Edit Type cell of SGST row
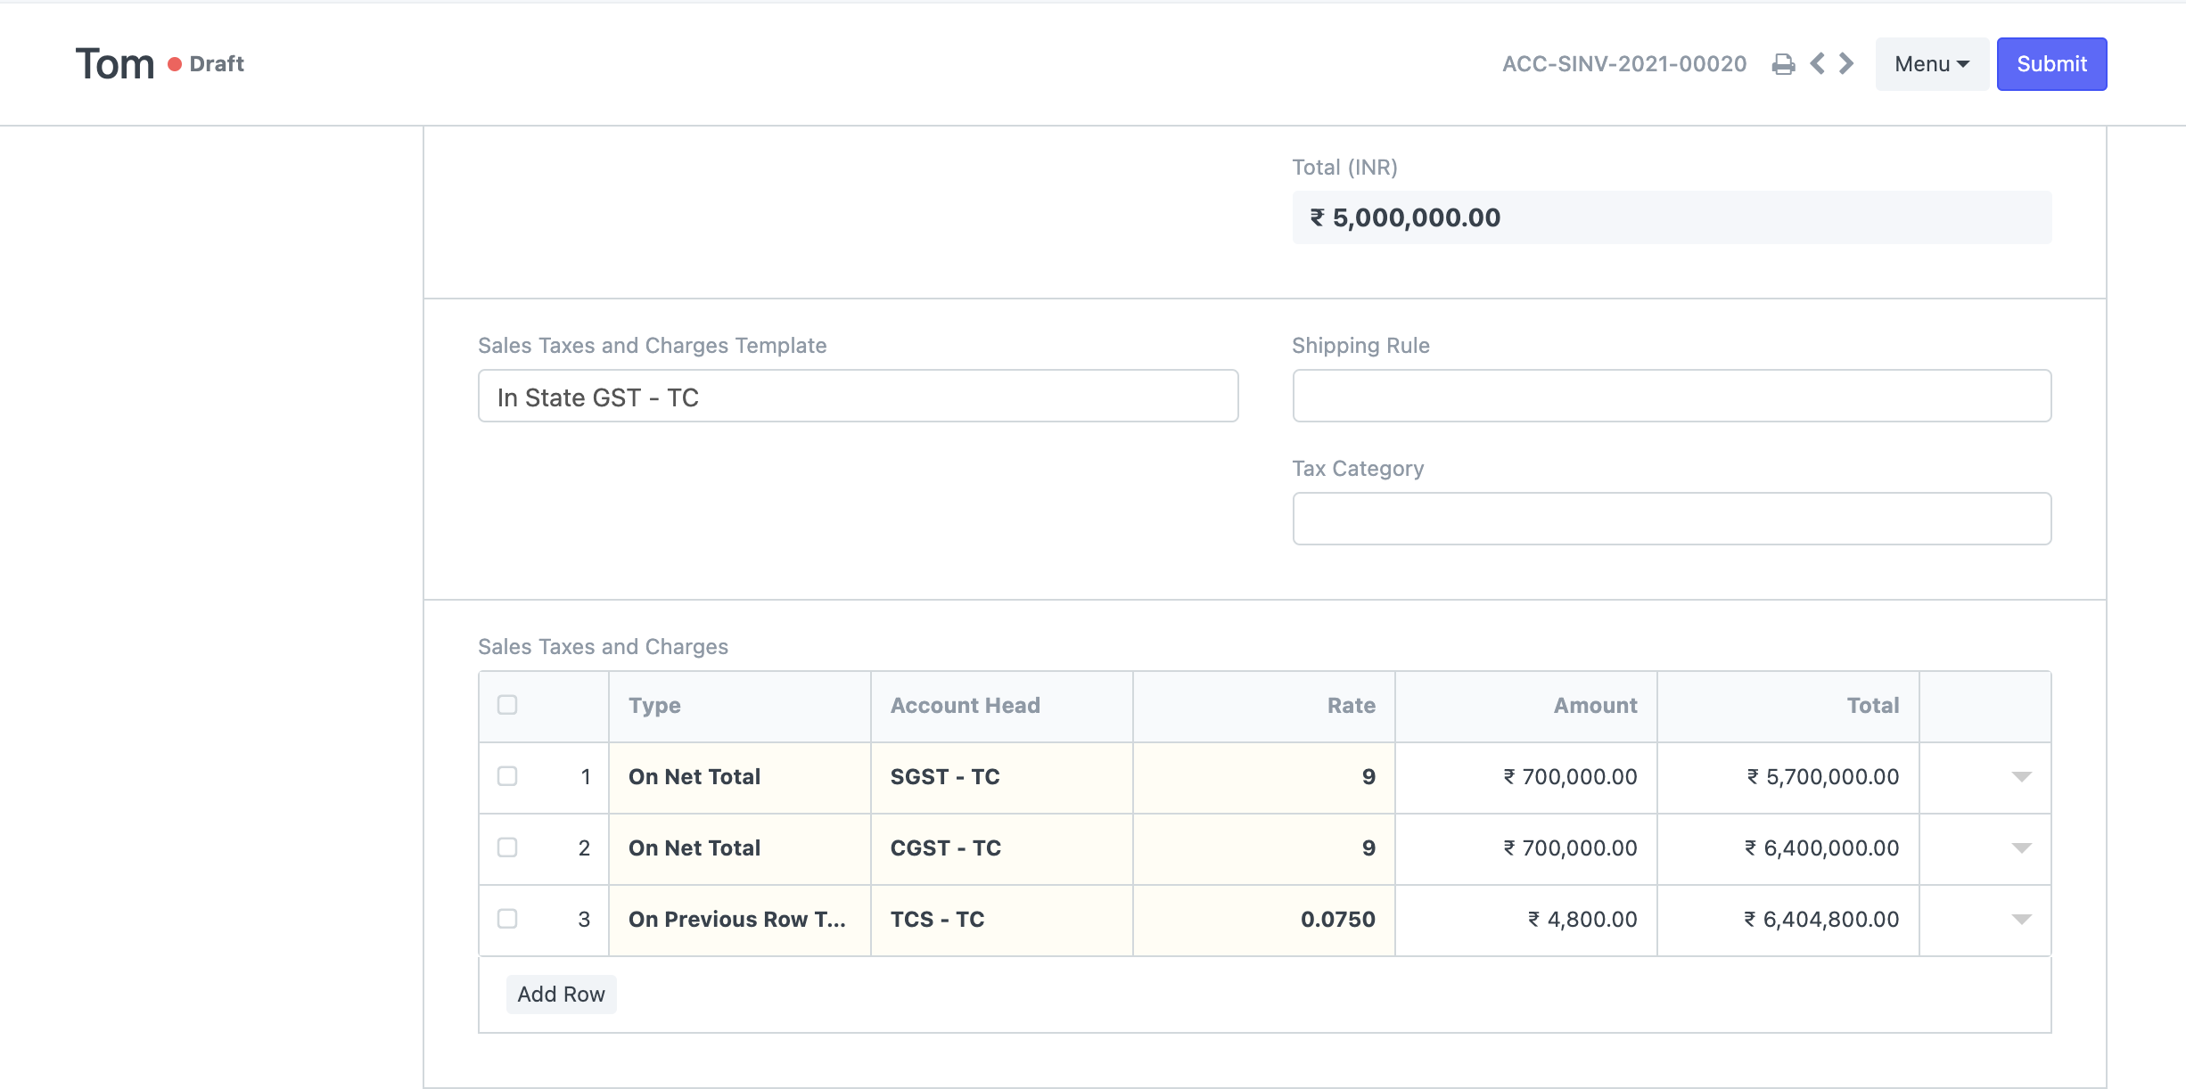The height and width of the screenshot is (1089, 2186). coord(740,777)
